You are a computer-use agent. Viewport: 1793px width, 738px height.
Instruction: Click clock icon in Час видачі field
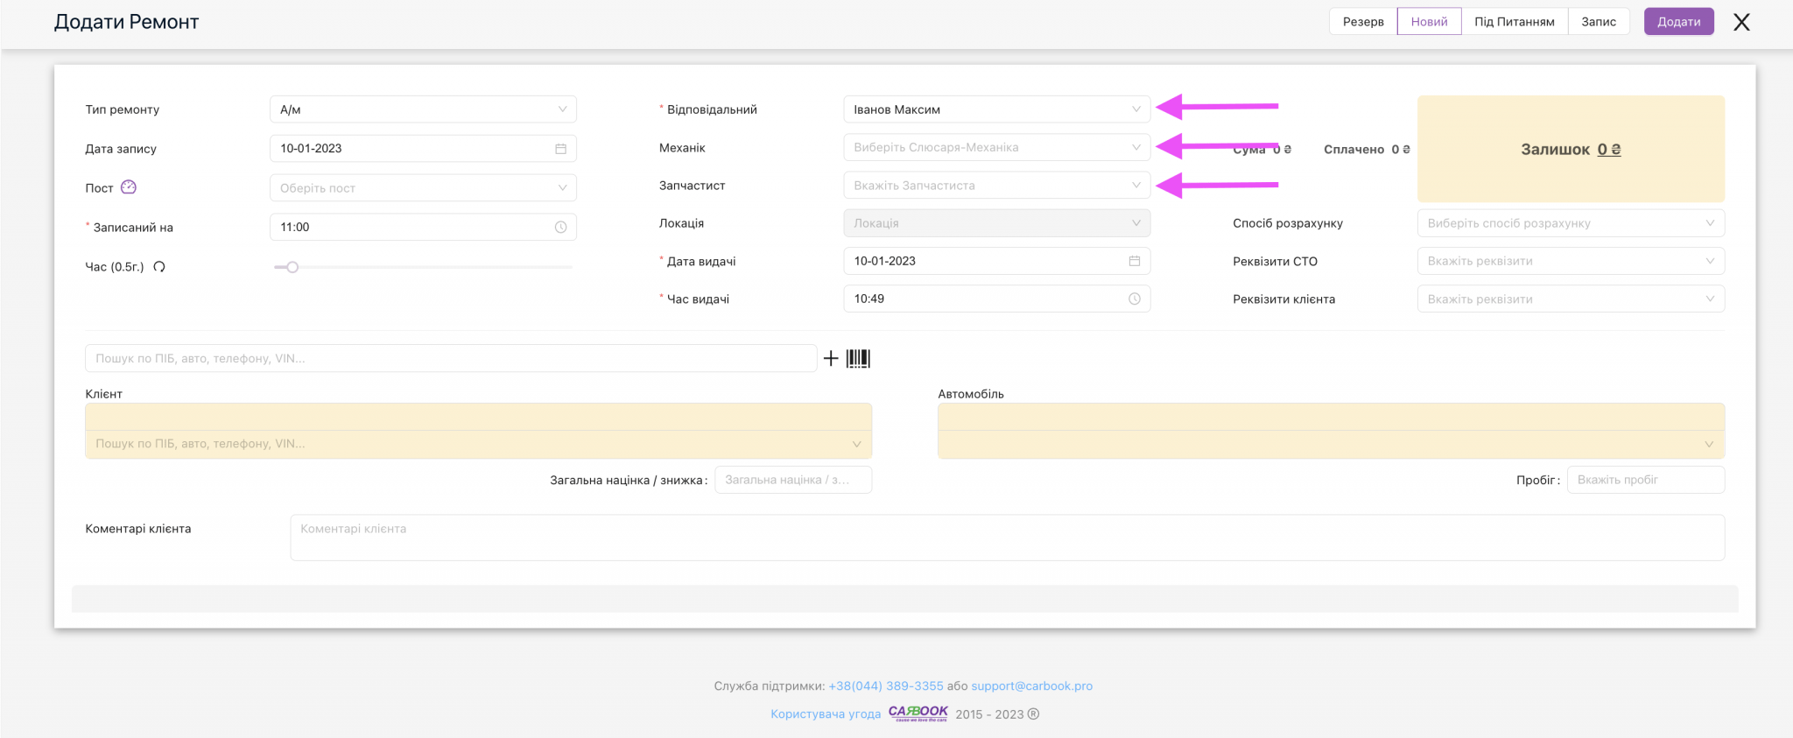[1134, 299]
